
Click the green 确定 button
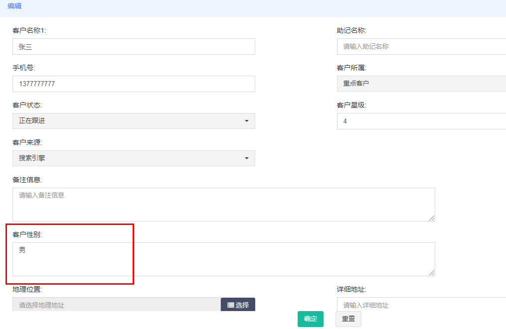pos(311,319)
